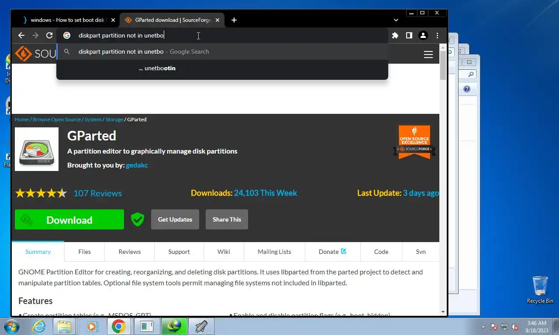Screen dimensions: 559x335
Task: Close the 'windows - How to set boot disk' tab
Action: (x=113, y=20)
